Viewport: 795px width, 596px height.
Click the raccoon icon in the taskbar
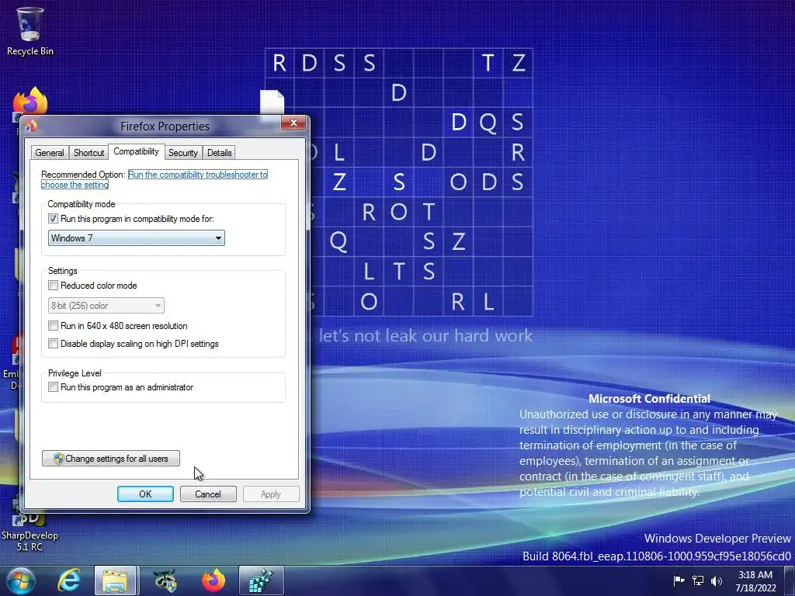click(x=165, y=580)
